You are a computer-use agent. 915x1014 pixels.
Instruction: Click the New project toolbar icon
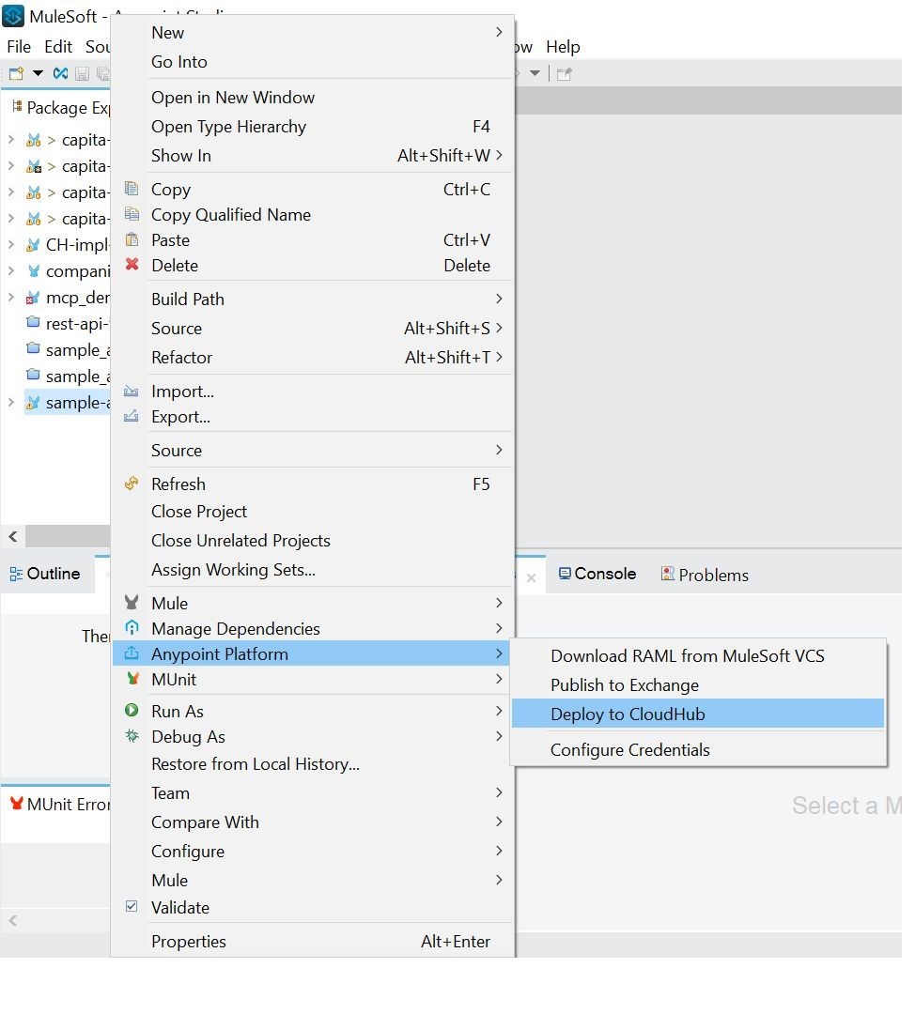(16, 74)
